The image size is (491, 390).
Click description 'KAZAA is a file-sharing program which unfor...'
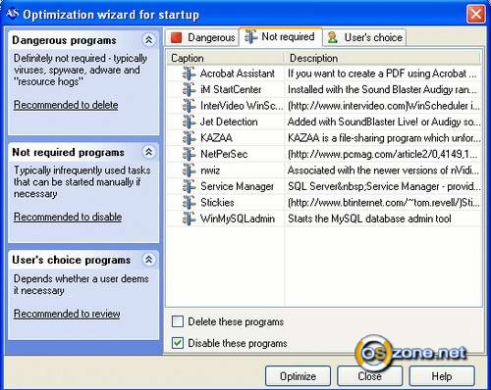(384, 138)
